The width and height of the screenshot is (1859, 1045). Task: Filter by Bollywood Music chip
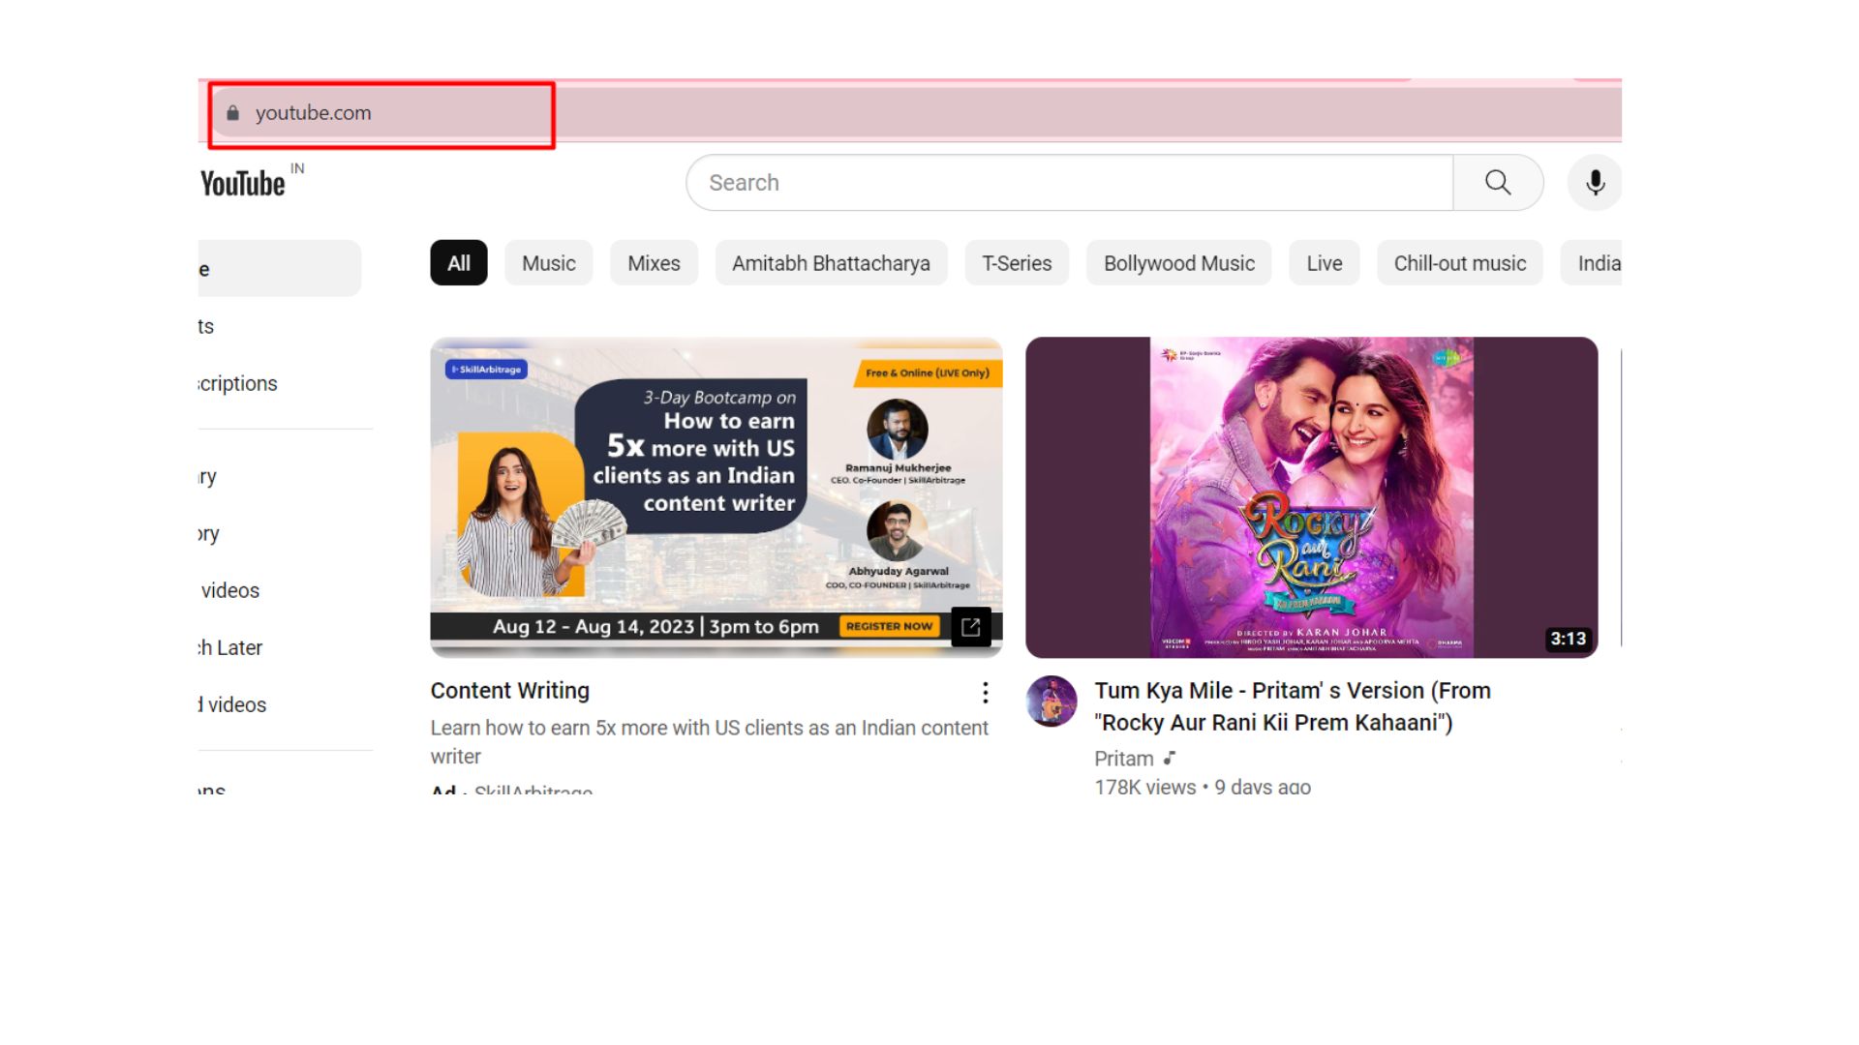pyautogui.click(x=1178, y=263)
